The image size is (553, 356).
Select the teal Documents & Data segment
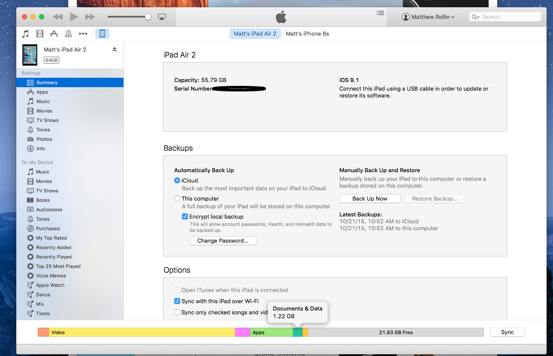click(298, 332)
